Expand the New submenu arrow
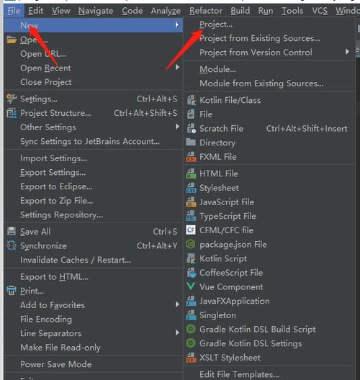This screenshot has width=360, height=380. point(177,24)
